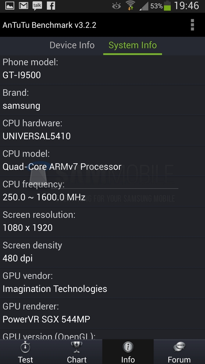Tap the 19:46 clock in status bar

[x=187, y=6]
